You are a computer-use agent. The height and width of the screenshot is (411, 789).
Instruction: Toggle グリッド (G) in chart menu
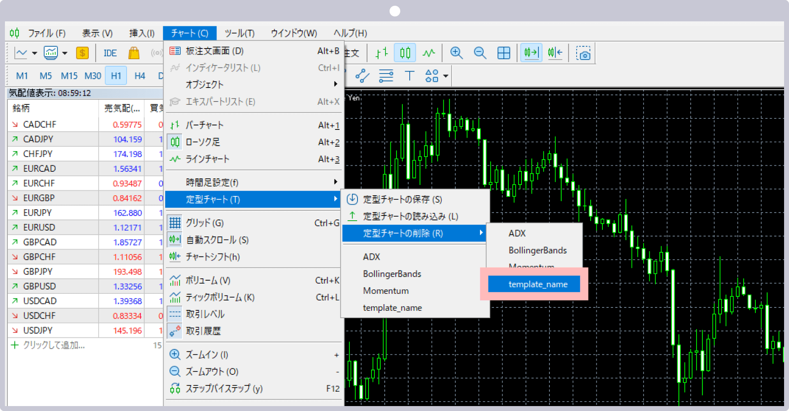click(205, 223)
